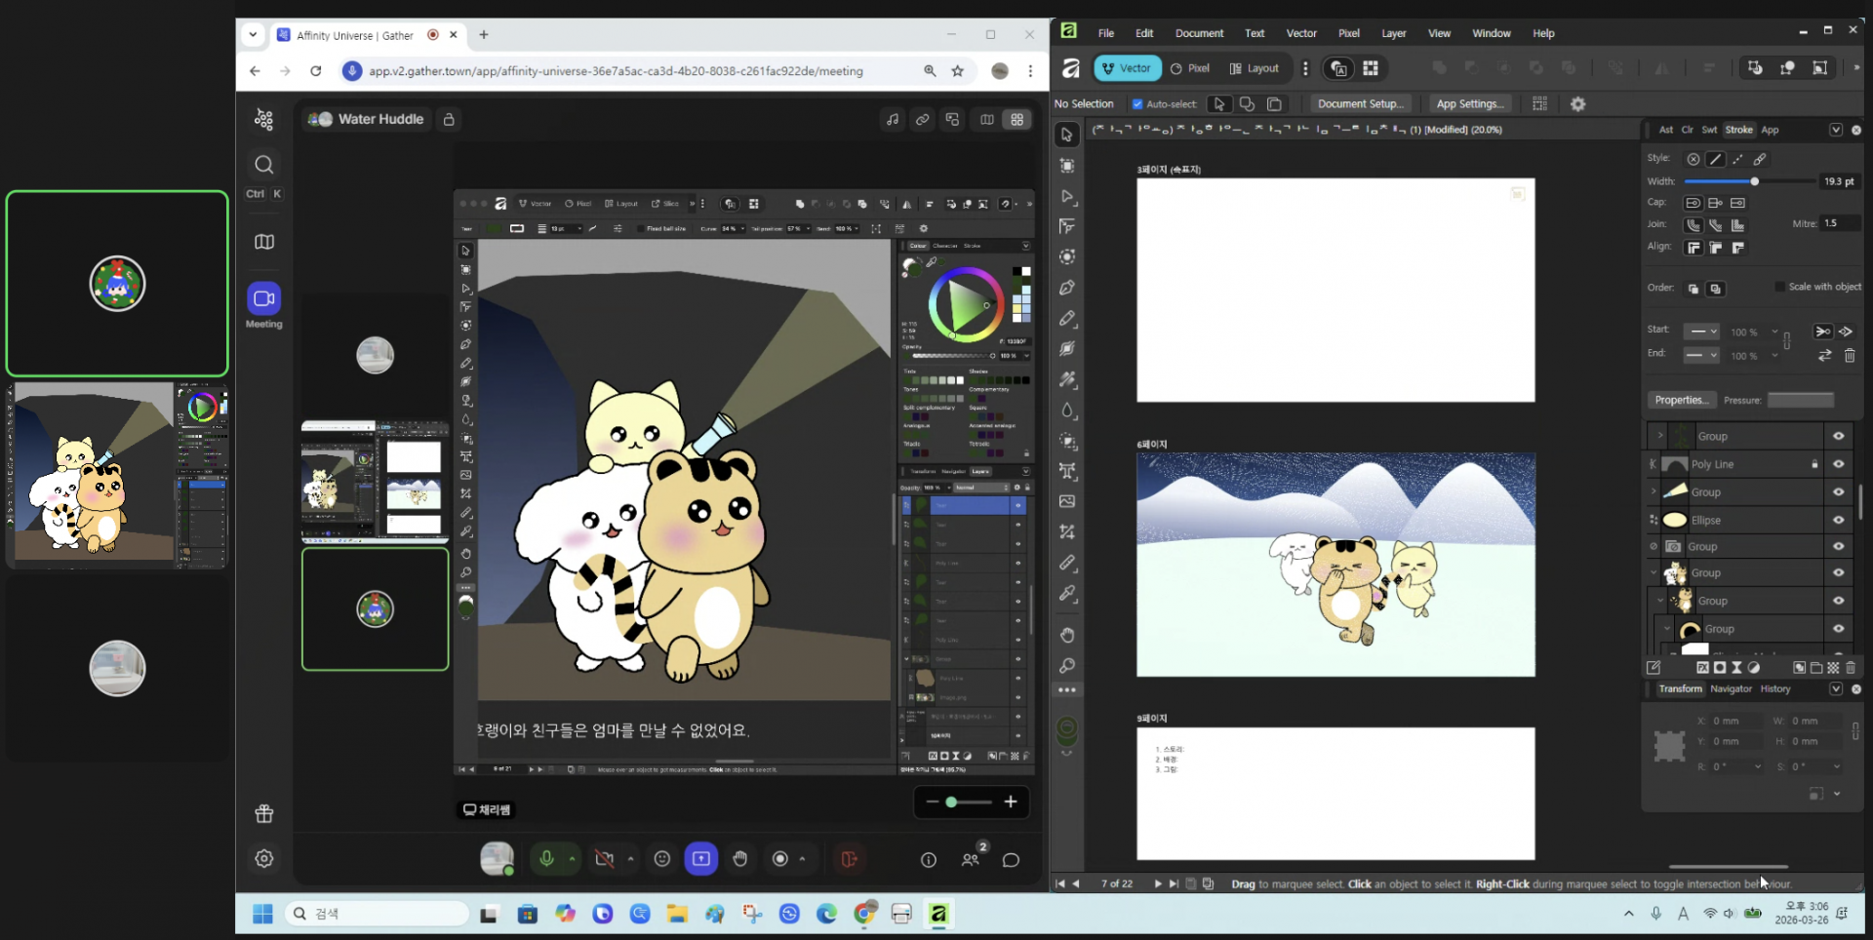
Task: Enable Scale with object checkbox
Action: (x=1780, y=287)
